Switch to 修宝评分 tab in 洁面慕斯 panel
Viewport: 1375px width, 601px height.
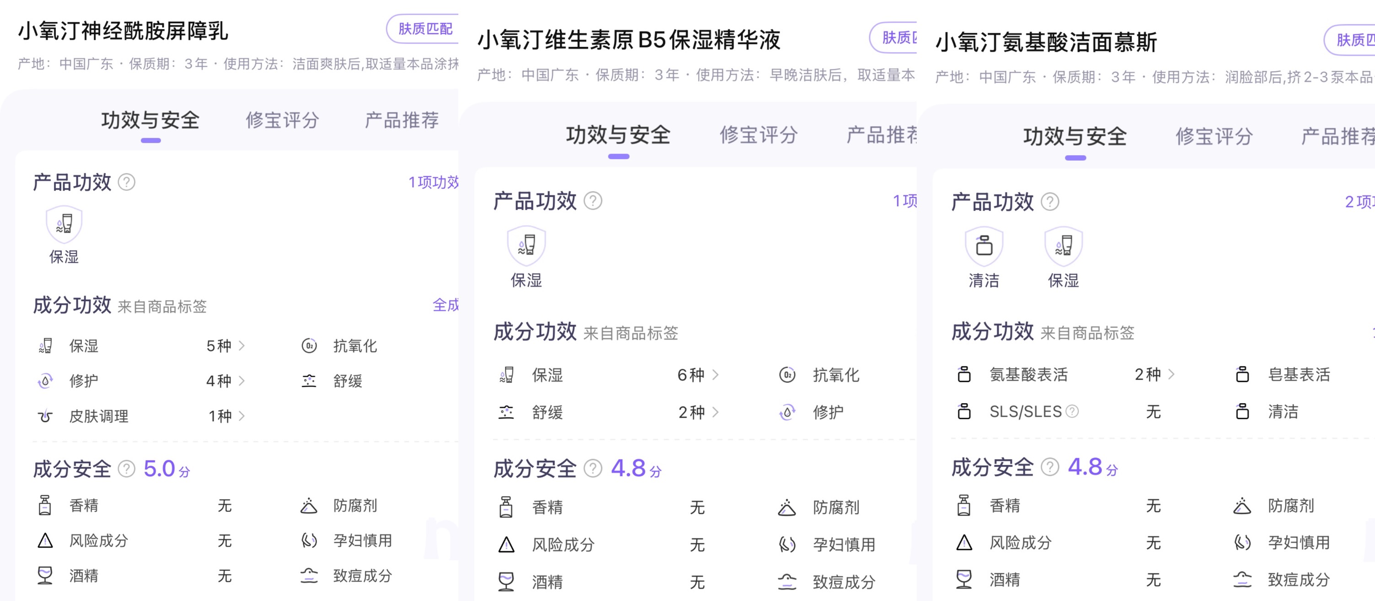pyautogui.click(x=1214, y=137)
